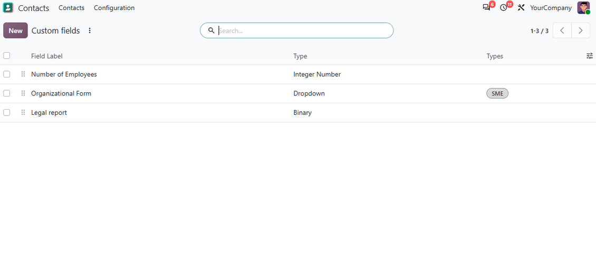This screenshot has height=254, width=596.
Task: Open the user avatar menu
Action: pos(583,7)
